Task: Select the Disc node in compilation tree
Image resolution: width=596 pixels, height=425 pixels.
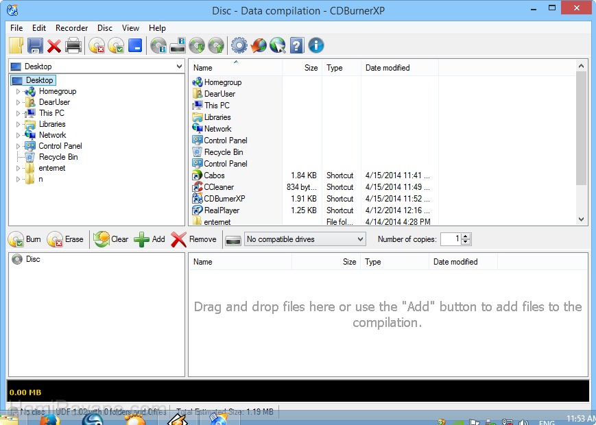Action: coord(33,259)
